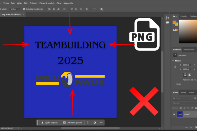Click the adjustment circle icon in contextual taskbar
This screenshot has width=197, height=131.
click(95, 122)
